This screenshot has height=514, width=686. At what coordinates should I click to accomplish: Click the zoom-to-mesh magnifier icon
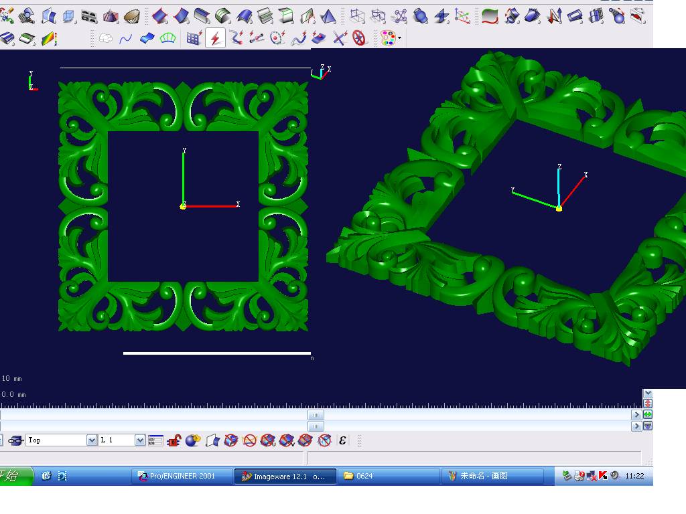point(27,16)
